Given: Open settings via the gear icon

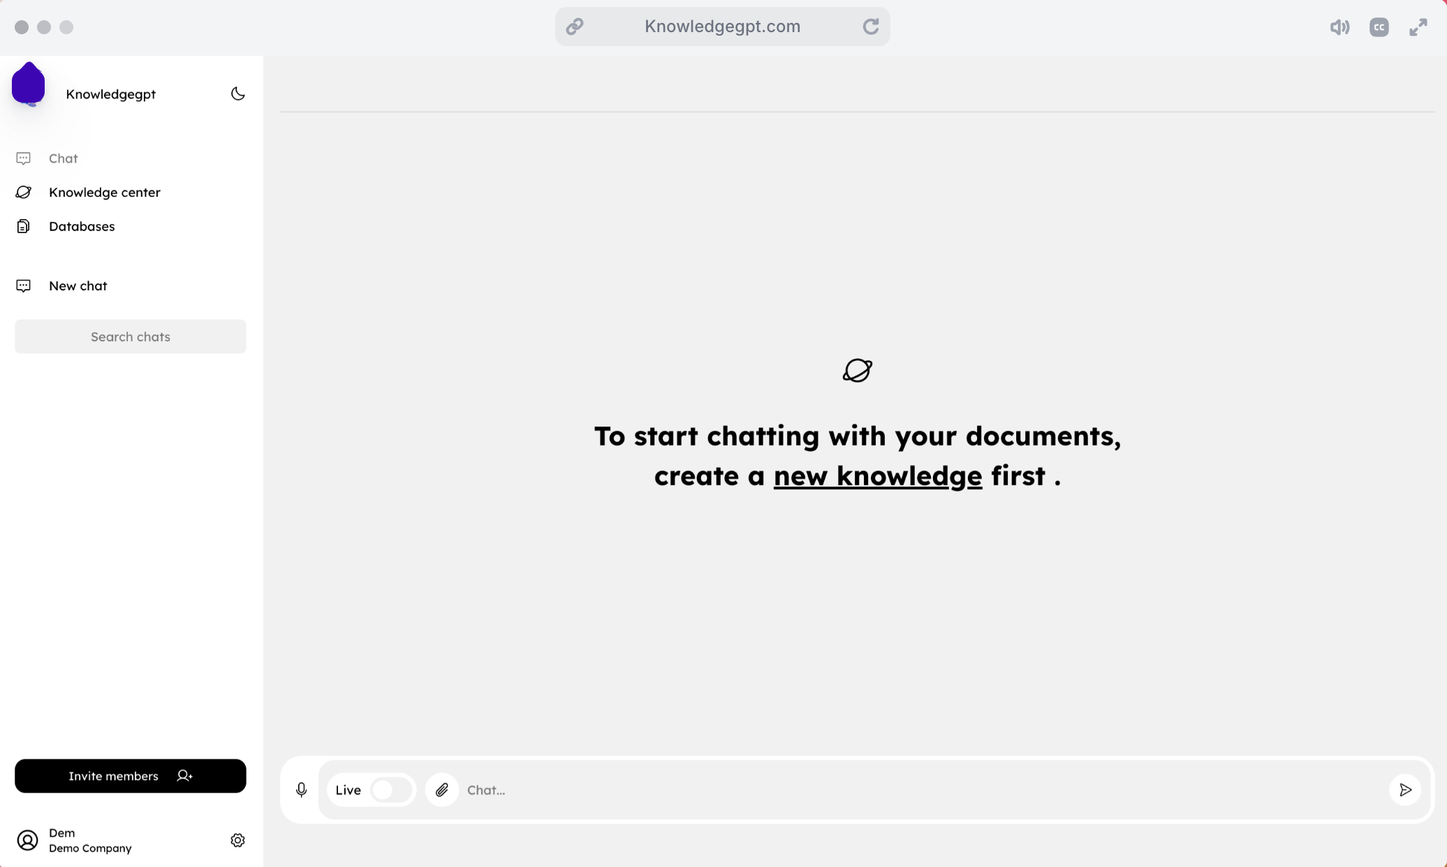Looking at the screenshot, I should point(237,840).
